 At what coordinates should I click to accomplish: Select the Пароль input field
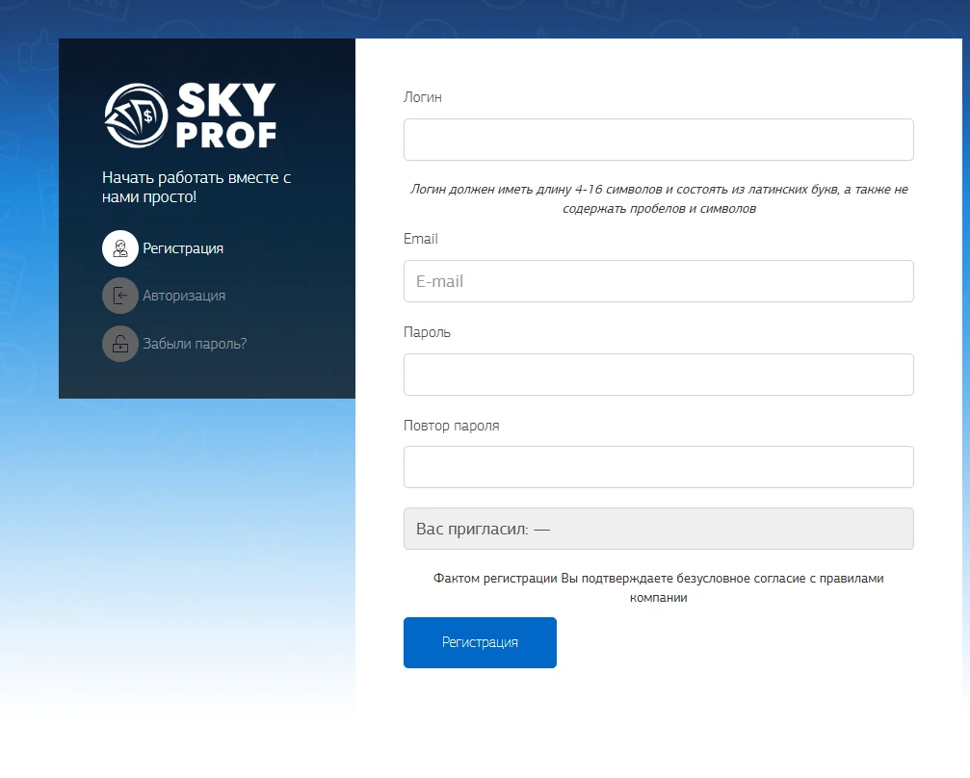coord(658,375)
